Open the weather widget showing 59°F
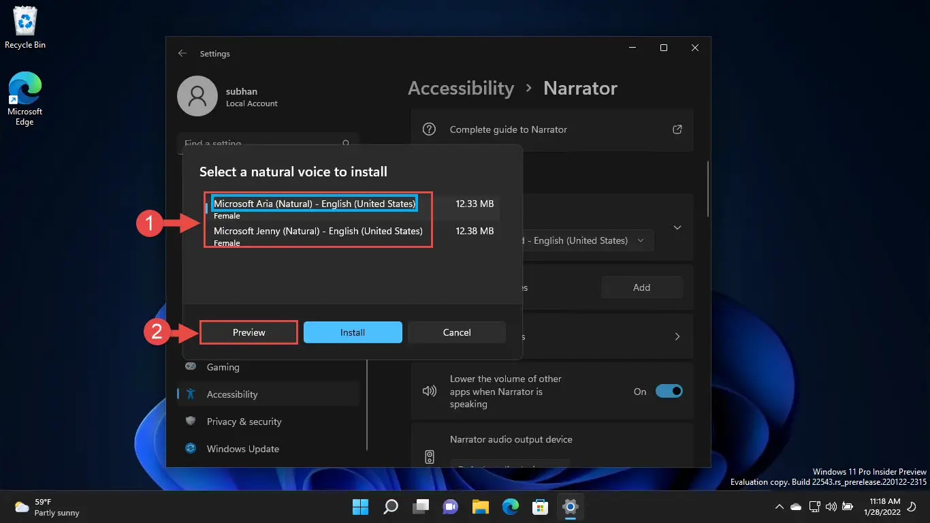 click(x=48, y=507)
